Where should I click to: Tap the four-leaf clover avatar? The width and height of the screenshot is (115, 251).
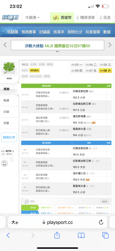point(9,68)
